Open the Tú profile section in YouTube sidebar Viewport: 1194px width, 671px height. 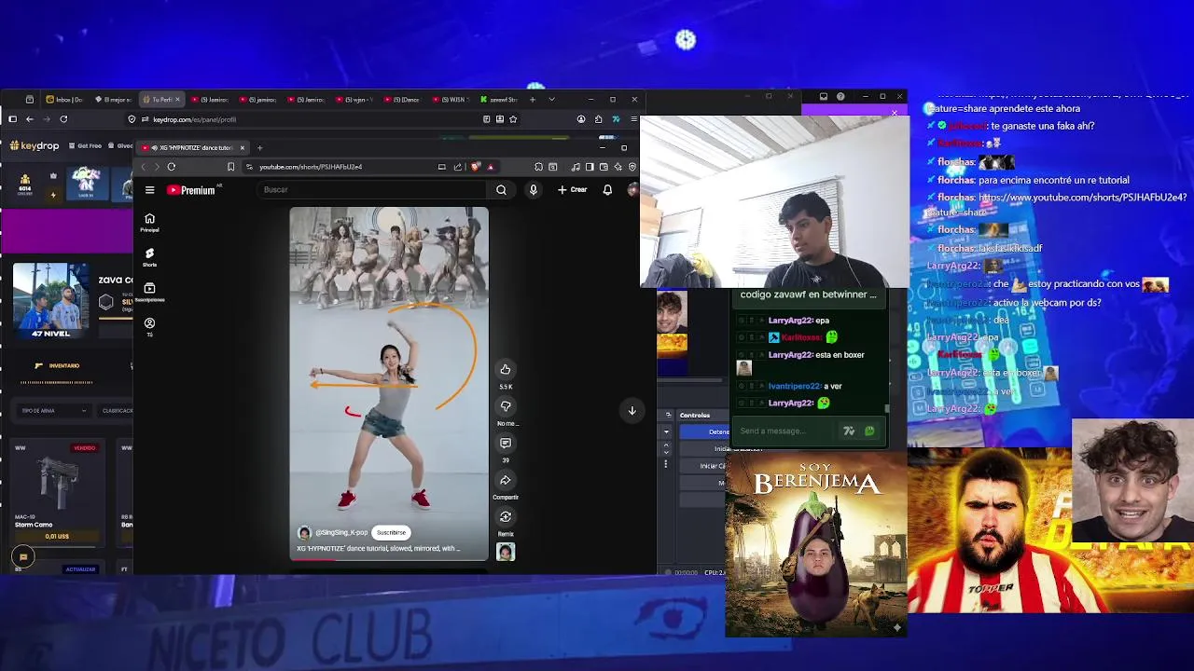coord(149,326)
